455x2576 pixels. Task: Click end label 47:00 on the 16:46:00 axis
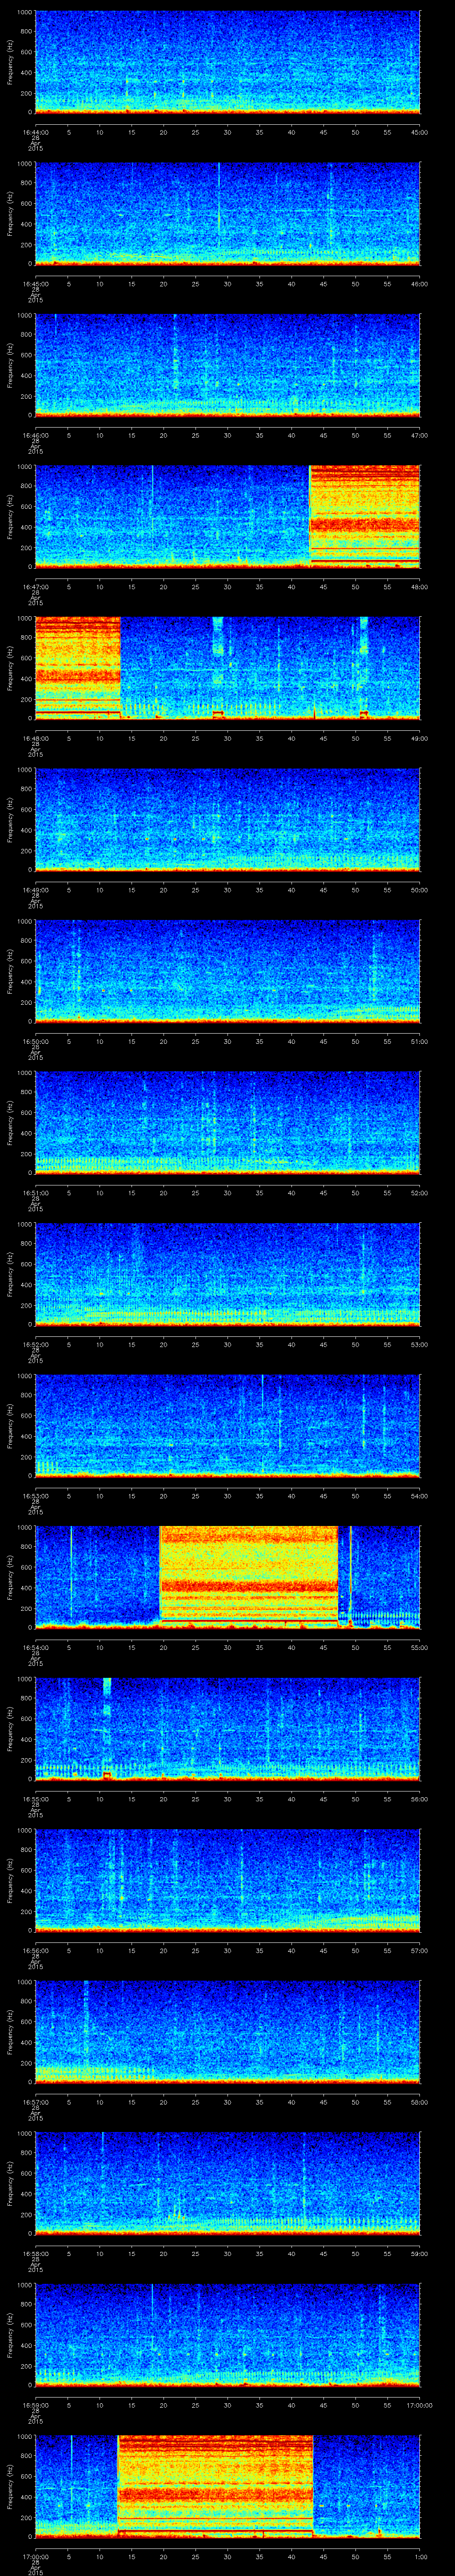420,435
